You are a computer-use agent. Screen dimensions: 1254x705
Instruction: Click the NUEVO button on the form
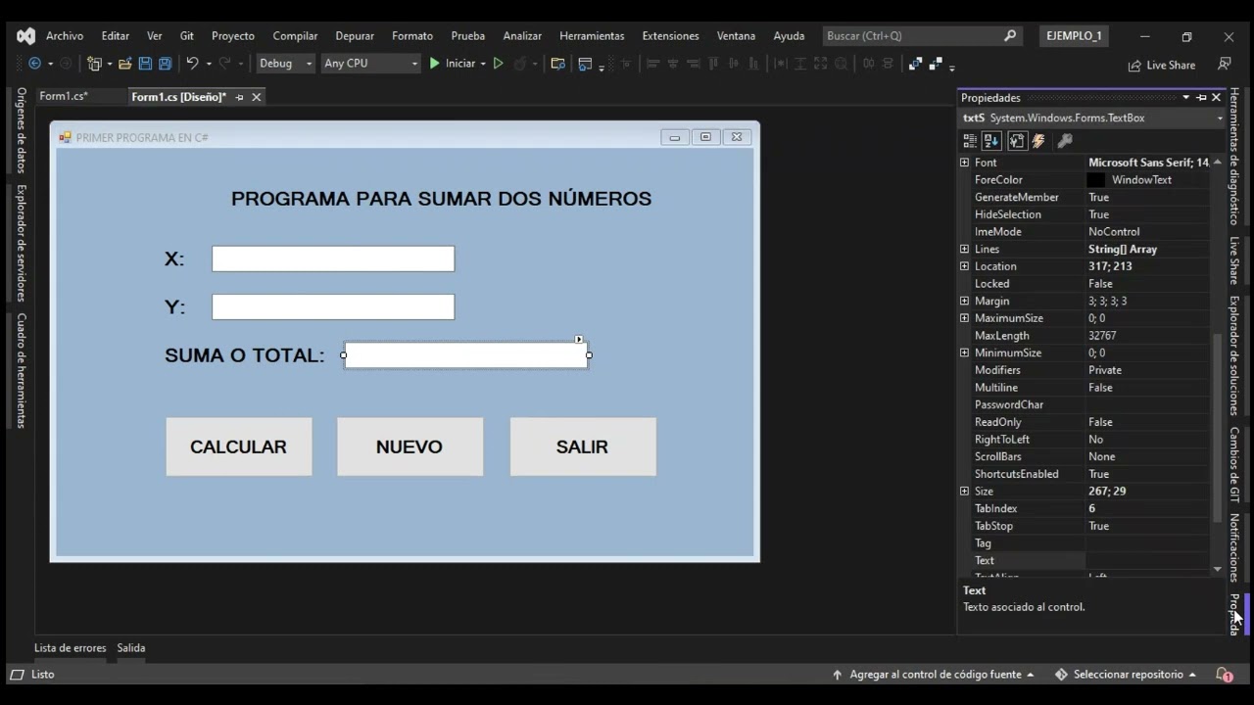(x=410, y=446)
